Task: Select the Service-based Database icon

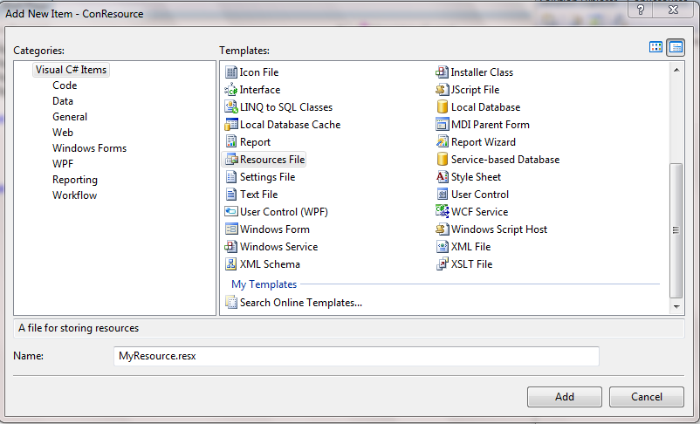Action: pos(442,160)
